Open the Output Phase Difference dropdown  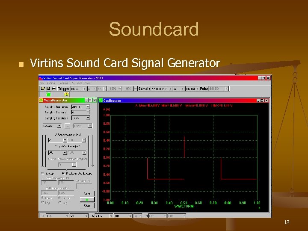tap(68, 165)
